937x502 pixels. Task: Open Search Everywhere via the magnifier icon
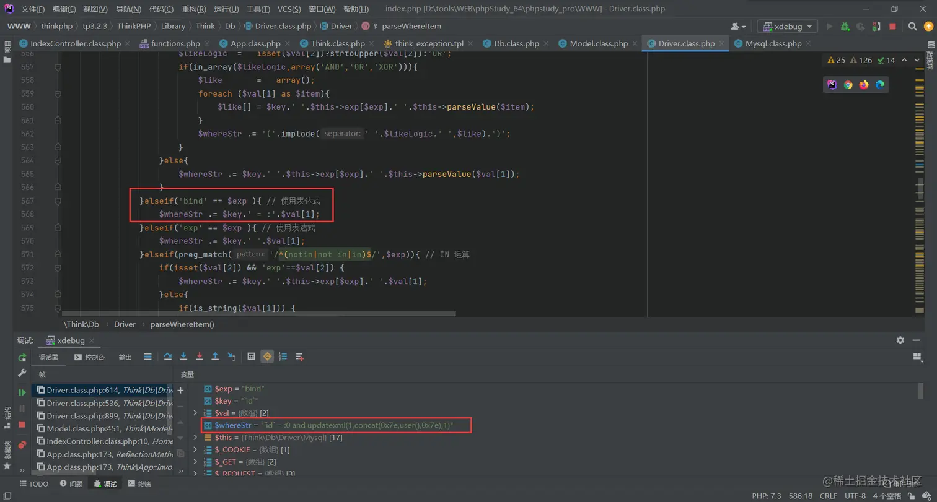click(x=912, y=27)
